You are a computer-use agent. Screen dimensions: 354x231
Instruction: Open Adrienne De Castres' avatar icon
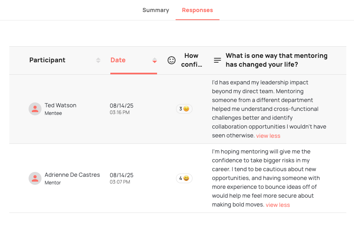click(35, 178)
